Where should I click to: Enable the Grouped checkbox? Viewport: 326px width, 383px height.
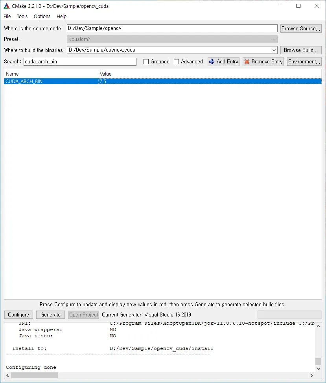tap(146, 61)
